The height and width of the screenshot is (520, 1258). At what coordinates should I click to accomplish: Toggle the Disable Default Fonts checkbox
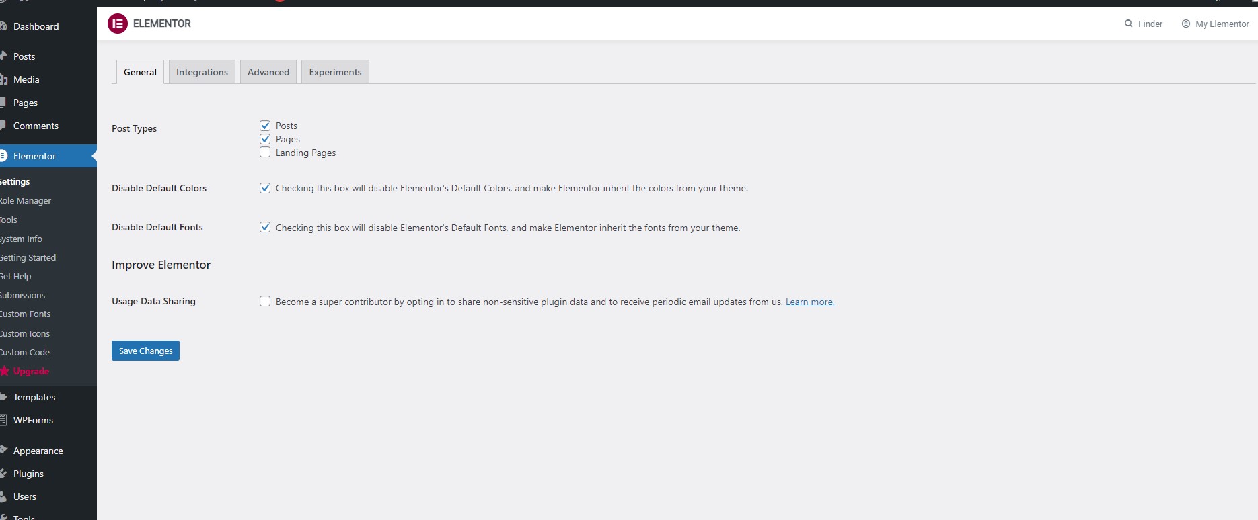pos(265,227)
